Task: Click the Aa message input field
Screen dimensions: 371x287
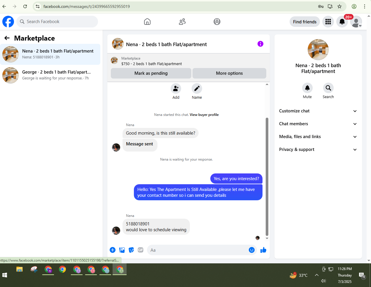Action: point(198,250)
